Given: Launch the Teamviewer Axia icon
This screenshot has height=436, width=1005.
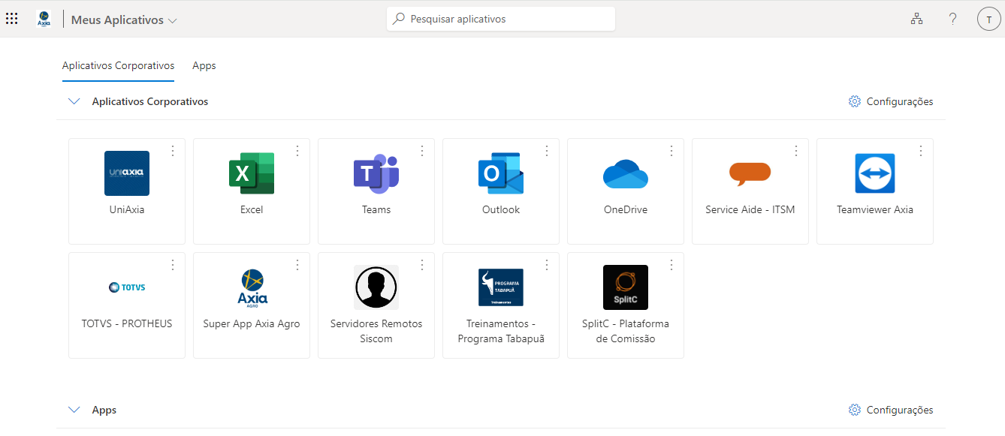Looking at the screenshot, I should click(x=875, y=173).
